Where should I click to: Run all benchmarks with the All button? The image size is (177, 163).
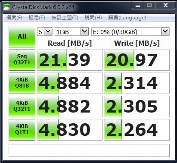tap(22, 37)
